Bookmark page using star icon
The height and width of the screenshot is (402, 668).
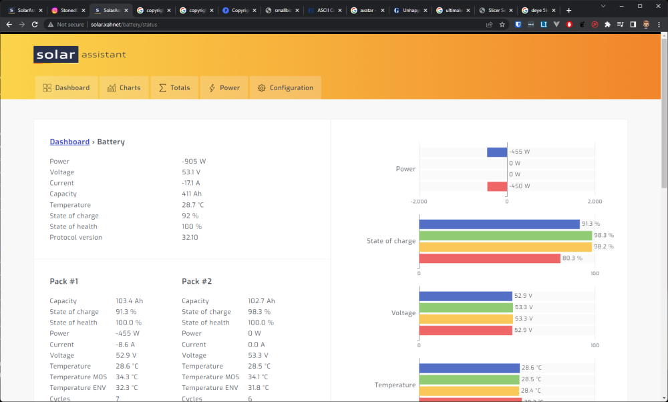pos(502,25)
